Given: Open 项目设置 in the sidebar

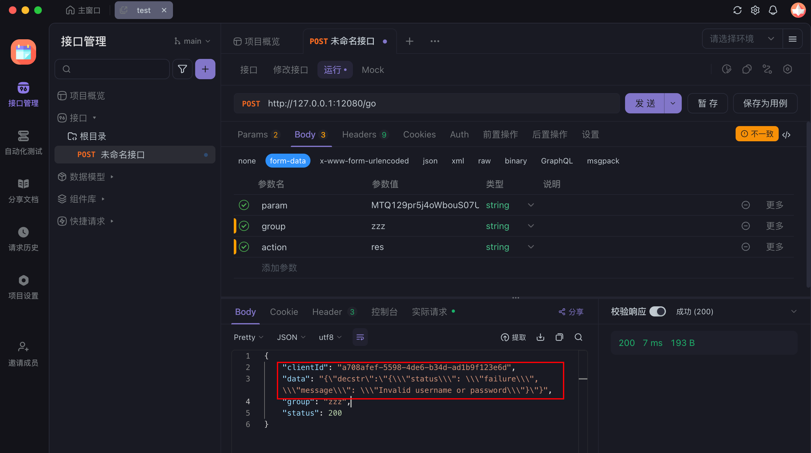Looking at the screenshot, I should click(x=23, y=287).
